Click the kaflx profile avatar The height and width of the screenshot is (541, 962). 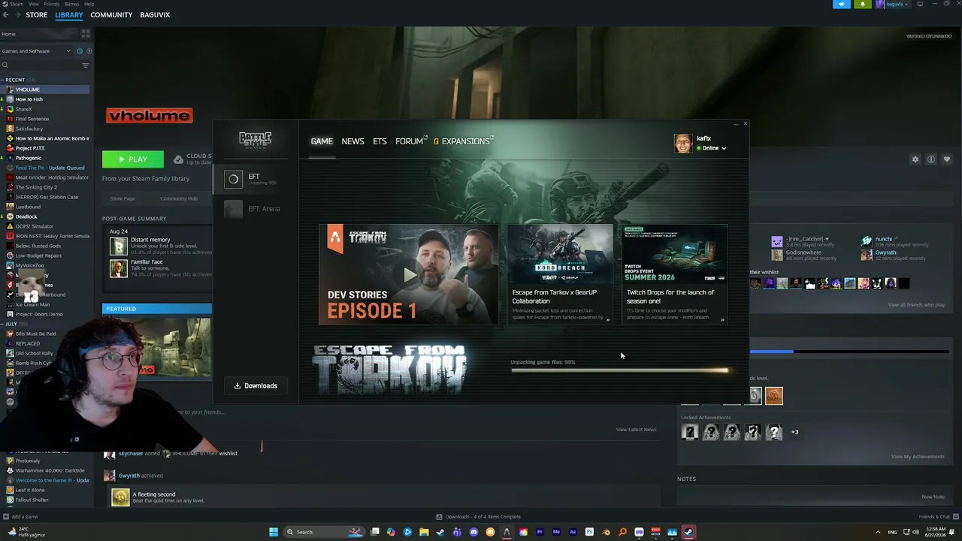point(683,144)
